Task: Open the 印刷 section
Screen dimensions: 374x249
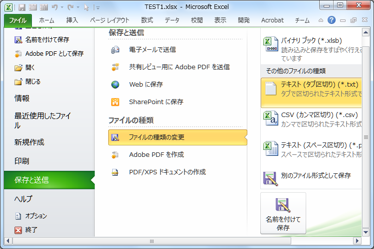Action: click(x=22, y=161)
